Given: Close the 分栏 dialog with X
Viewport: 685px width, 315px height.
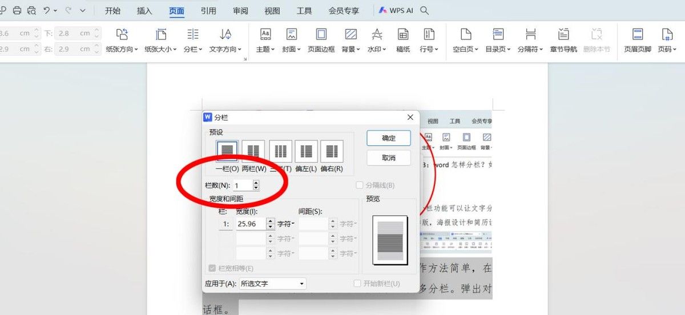Looking at the screenshot, I should pos(410,117).
